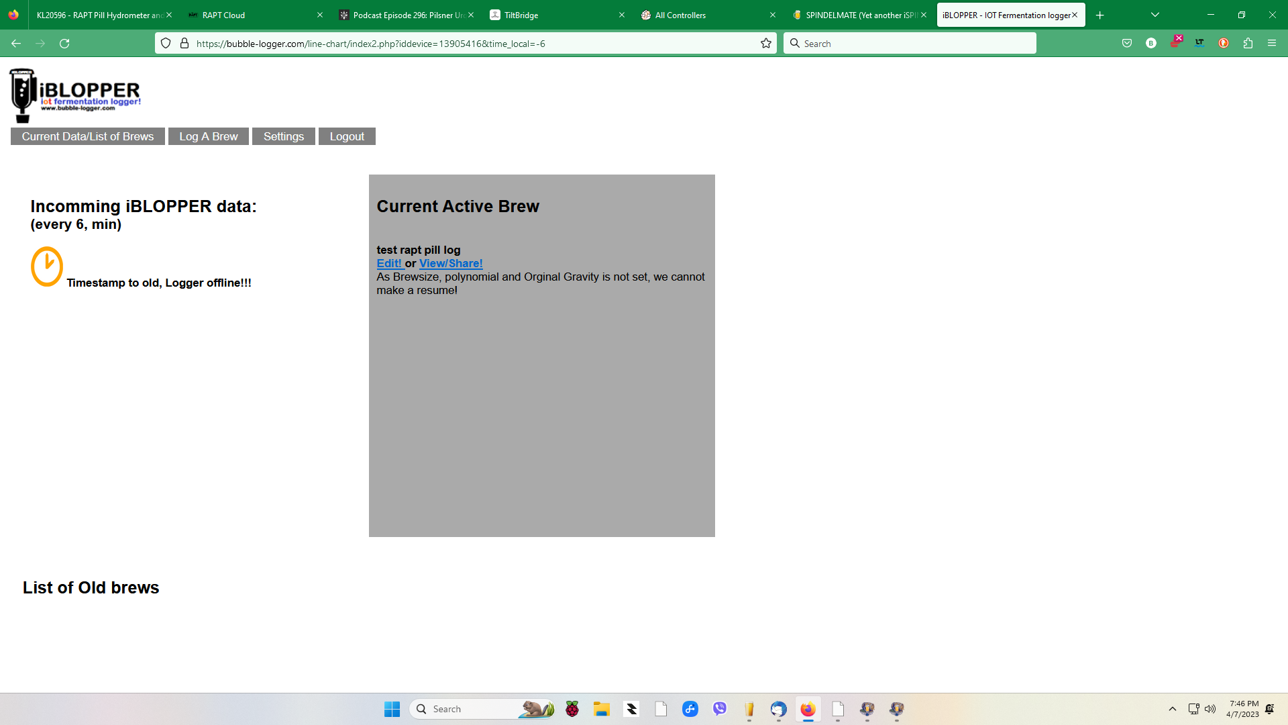
Task: Close the TiltBridge tab
Action: pos(622,15)
